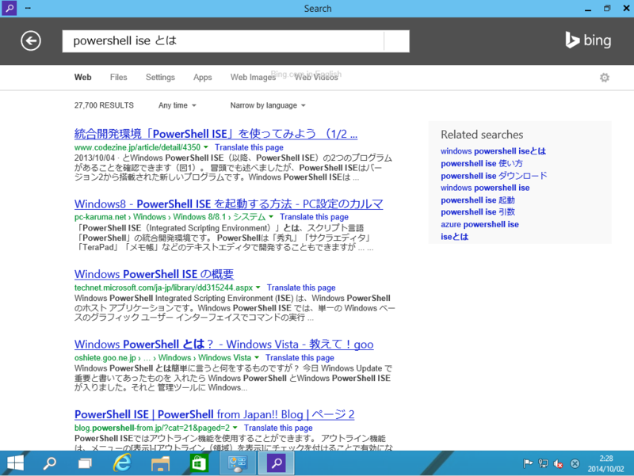Click the muted volume tray icon
Viewport: 634px width, 476px height.
coord(559,464)
